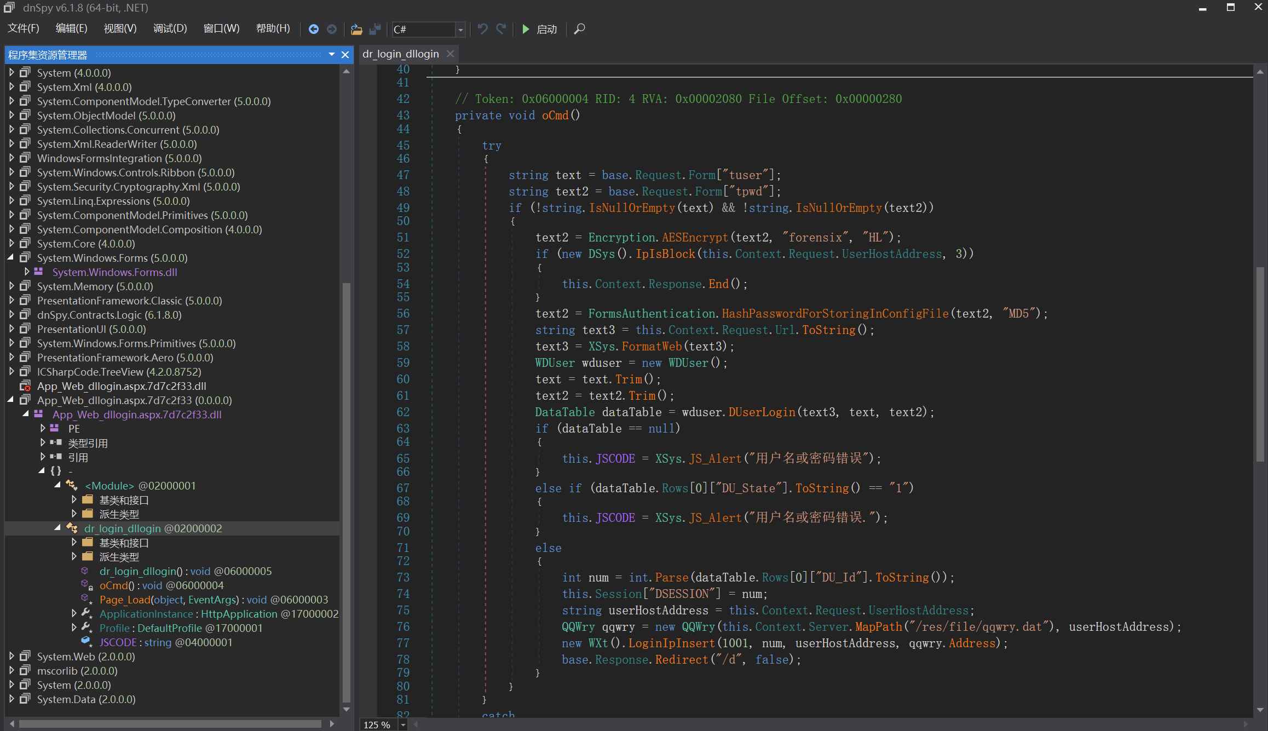Open the C# language dropdown
1268x731 pixels.
point(460,30)
